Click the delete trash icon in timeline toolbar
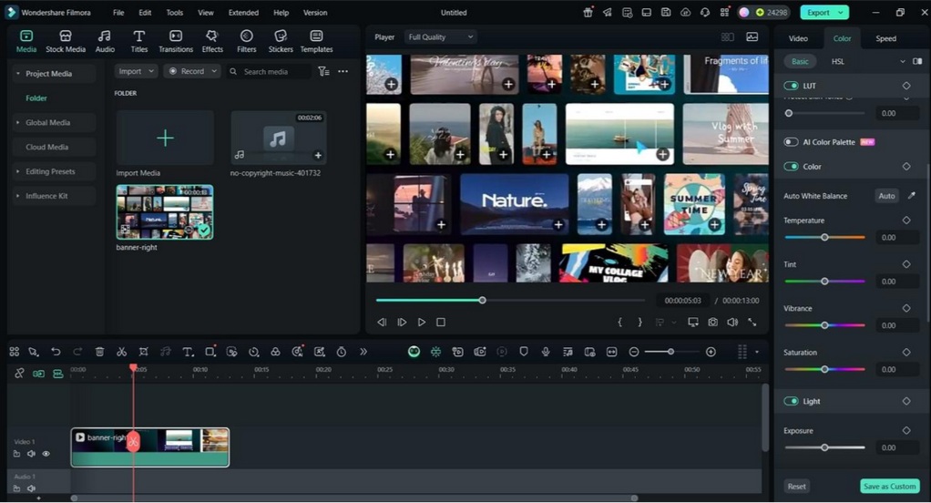The width and height of the screenshot is (931, 503). [100, 352]
